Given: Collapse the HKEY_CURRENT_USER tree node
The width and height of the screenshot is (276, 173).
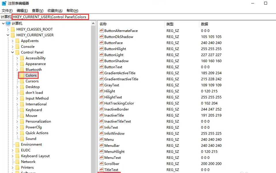Looking at the screenshot, I should pos(8,35).
